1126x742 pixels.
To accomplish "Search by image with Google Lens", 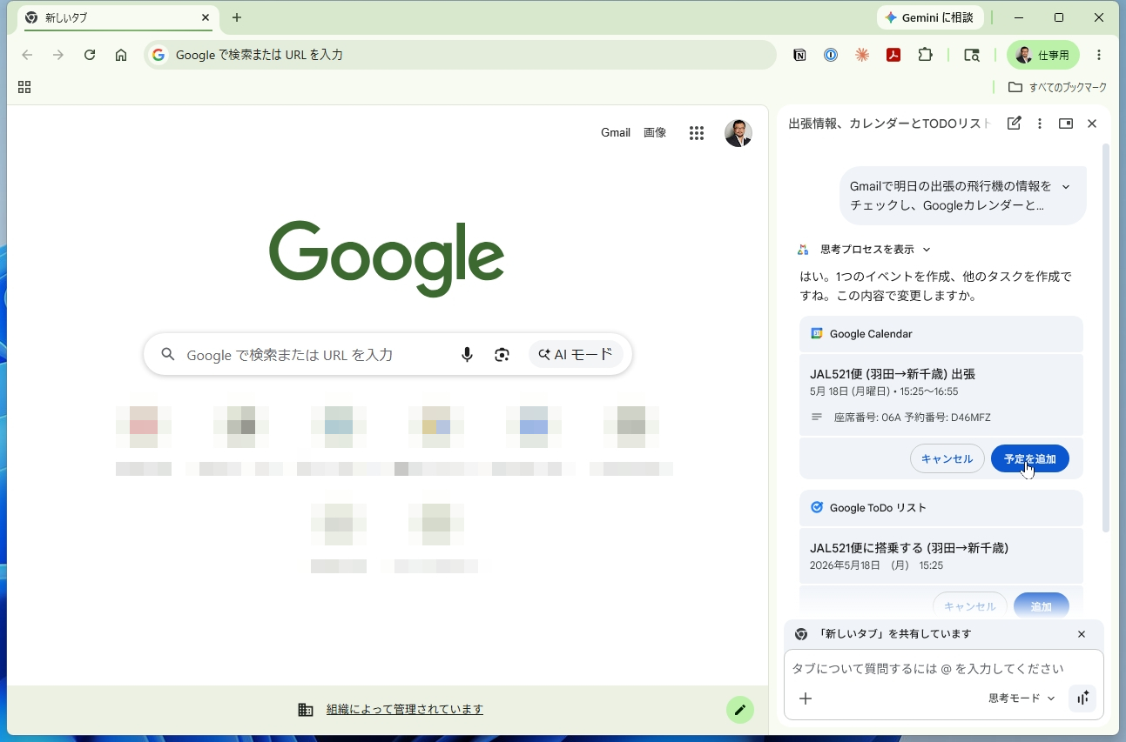I will [x=502, y=355].
